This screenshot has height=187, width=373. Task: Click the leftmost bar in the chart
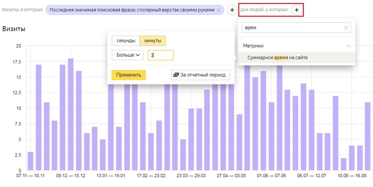click(31, 161)
